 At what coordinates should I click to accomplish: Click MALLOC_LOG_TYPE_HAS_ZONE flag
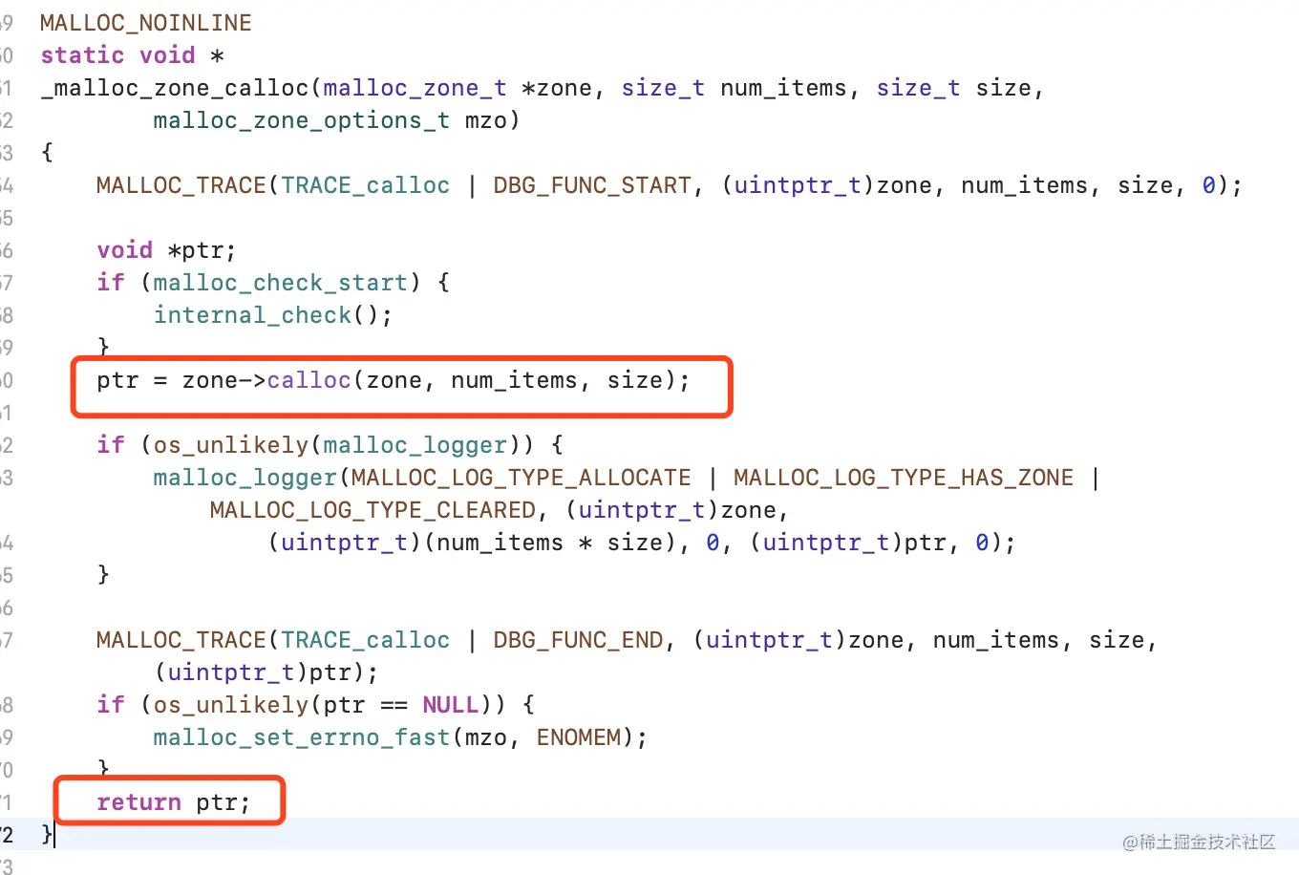click(904, 478)
